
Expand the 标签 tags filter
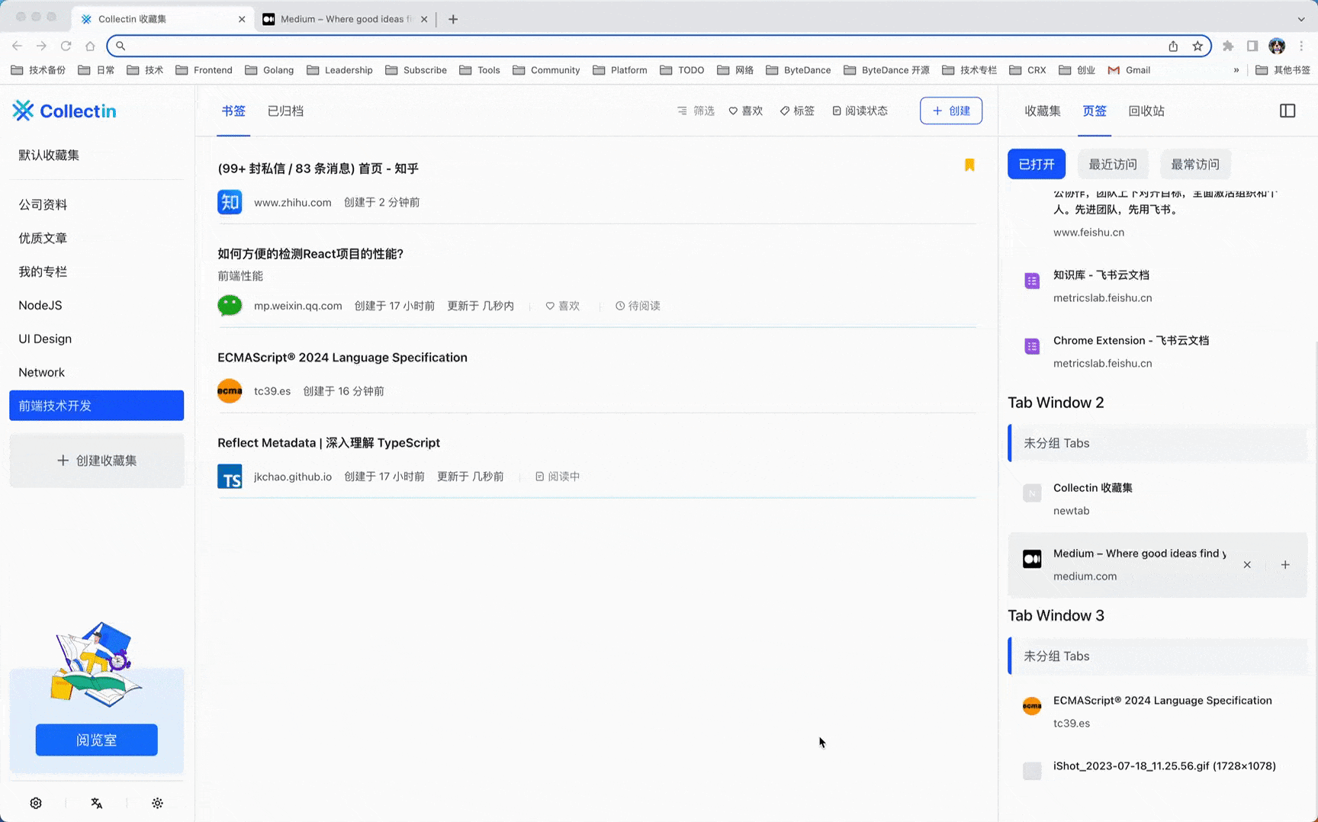point(797,111)
